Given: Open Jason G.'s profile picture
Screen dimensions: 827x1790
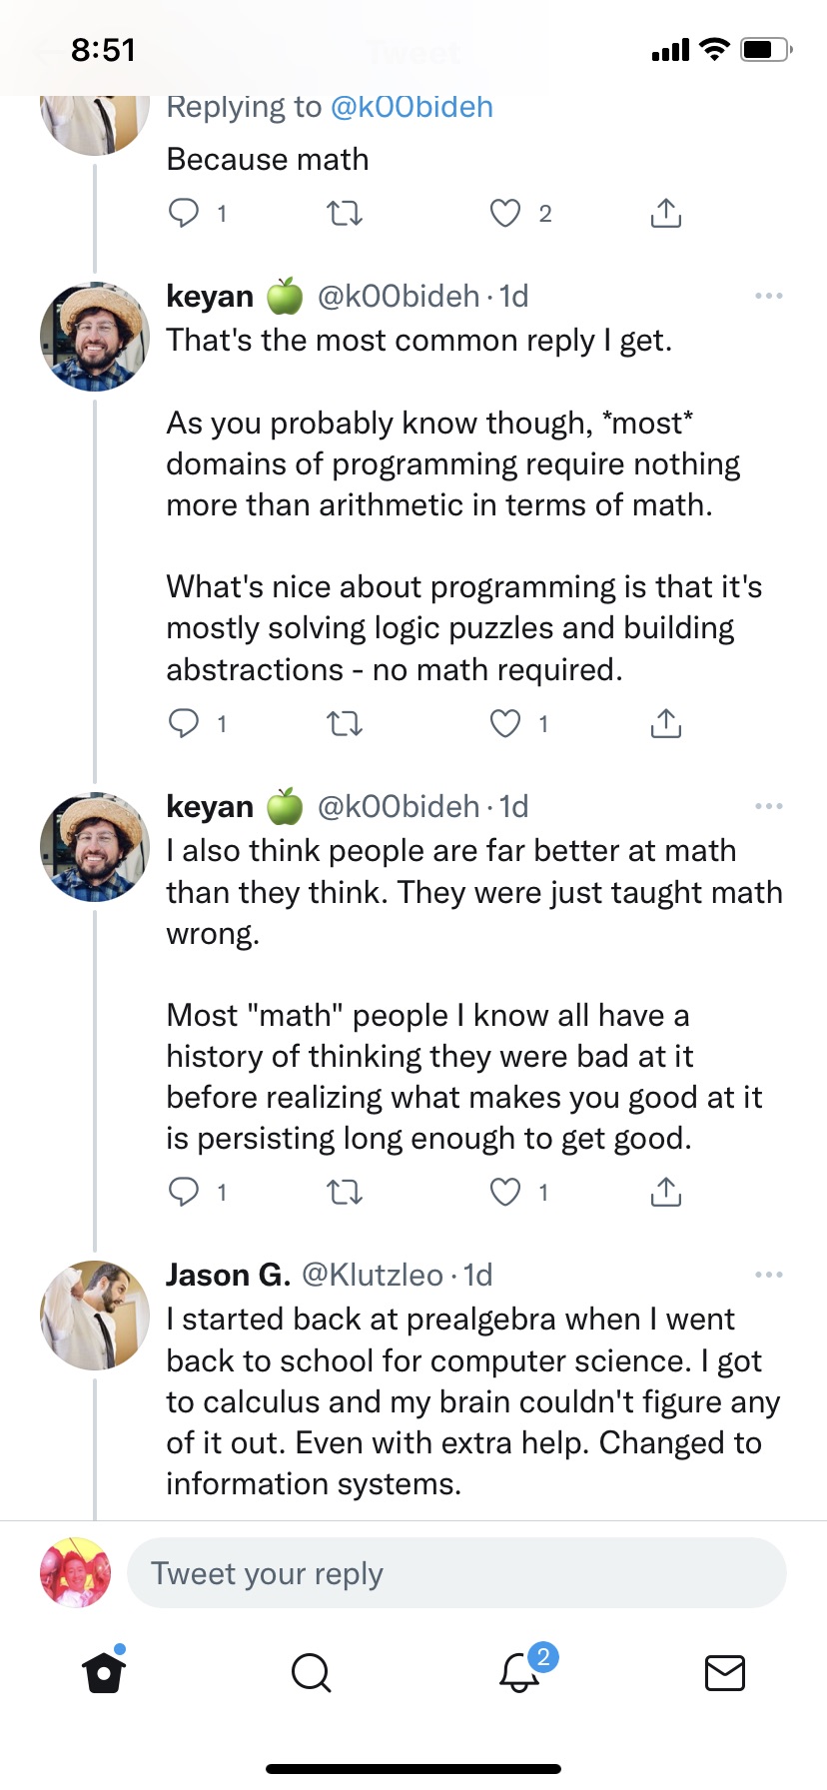Looking at the screenshot, I should [x=95, y=1315].
